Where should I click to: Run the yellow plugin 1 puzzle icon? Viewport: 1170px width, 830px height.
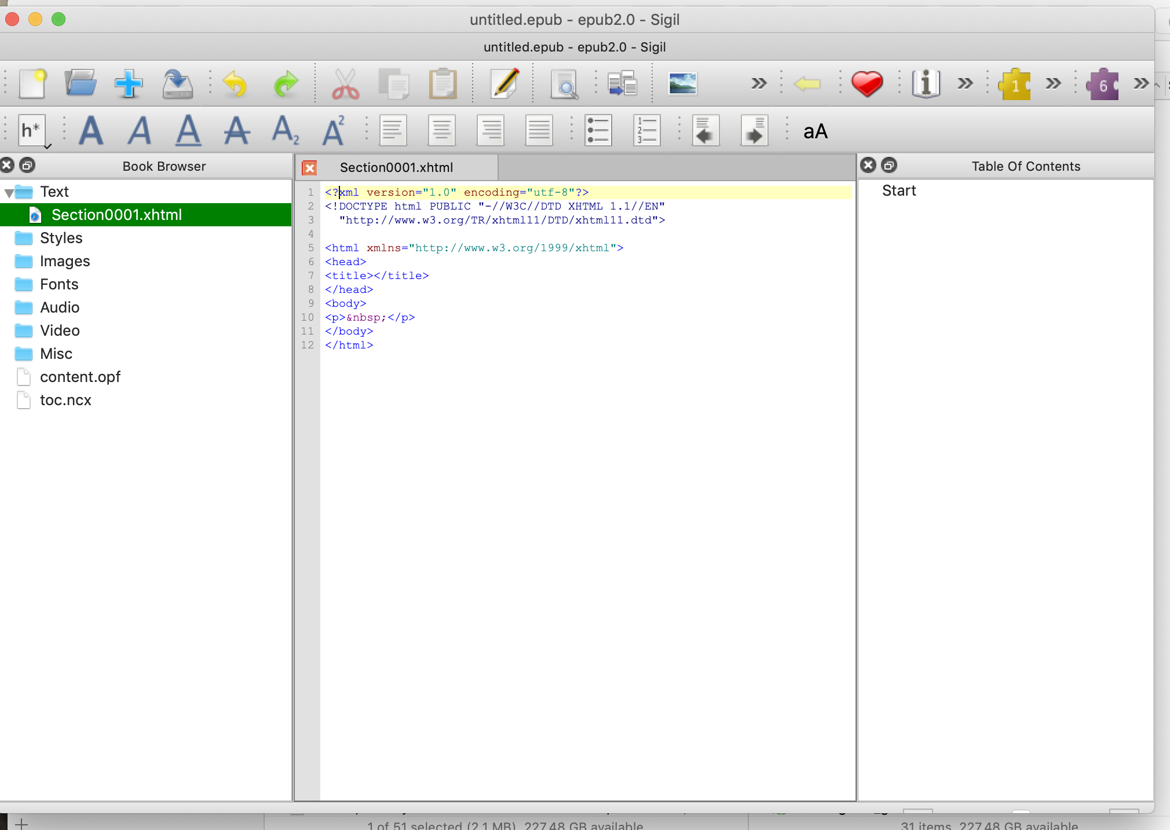[1014, 85]
